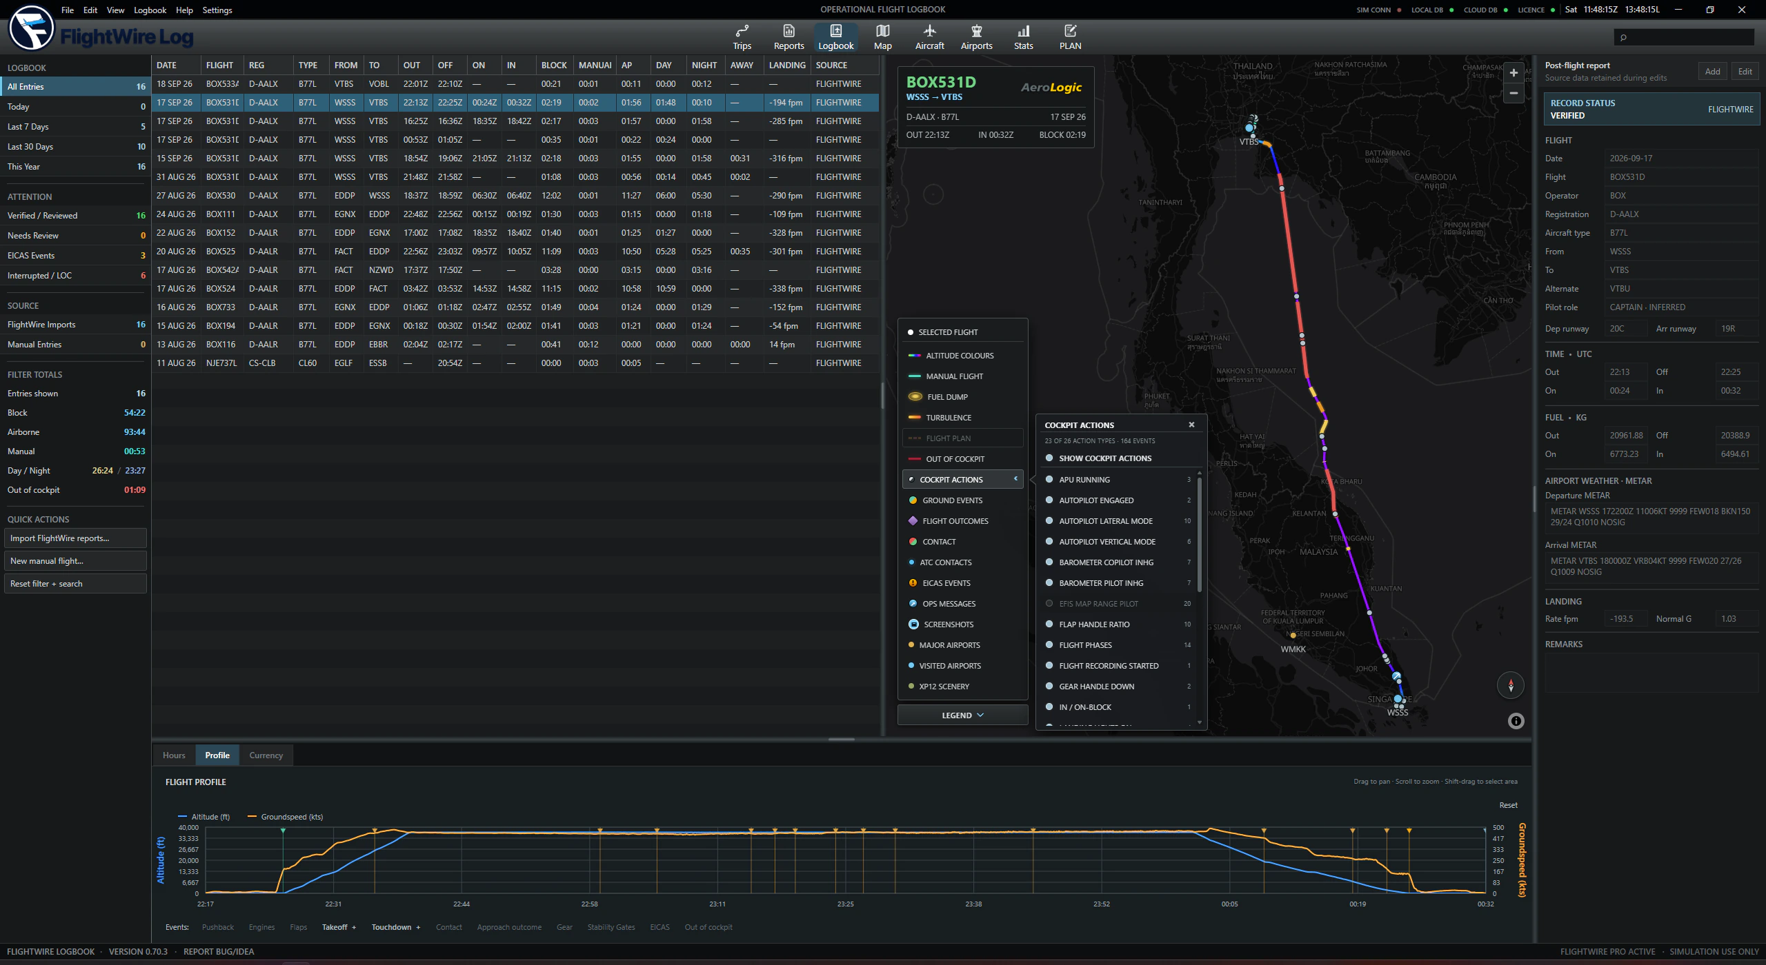Click Reset filter + search button
Viewport: 1766px width, 965px height.
(75, 584)
